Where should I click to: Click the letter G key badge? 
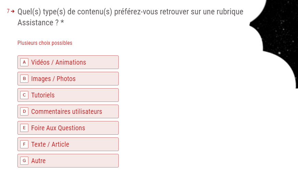click(x=24, y=161)
